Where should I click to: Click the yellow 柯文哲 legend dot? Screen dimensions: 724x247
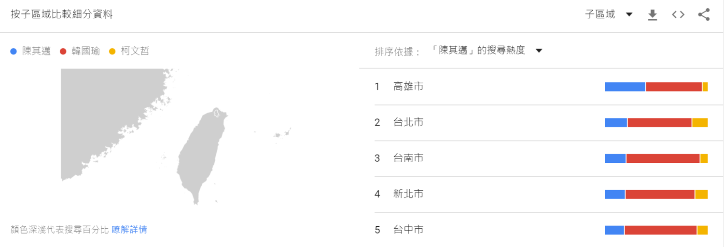[112, 51]
